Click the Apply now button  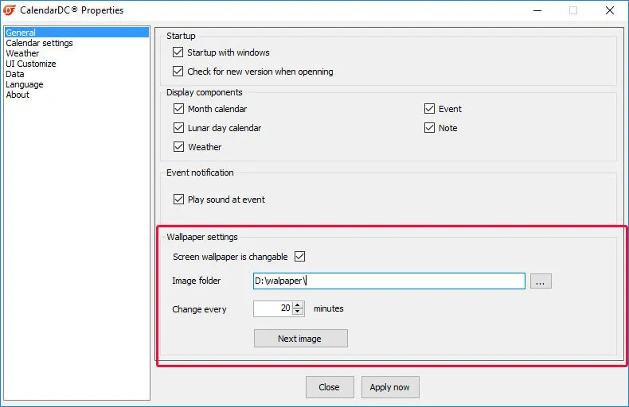[x=390, y=387]
